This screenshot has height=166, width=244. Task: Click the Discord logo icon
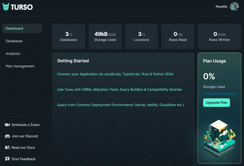(x=7, y=136)
